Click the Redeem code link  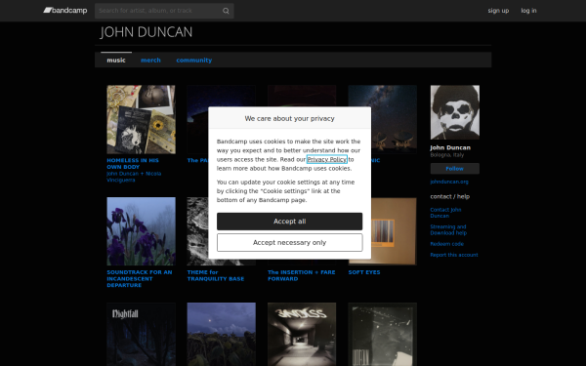click(x=447, y=244)
